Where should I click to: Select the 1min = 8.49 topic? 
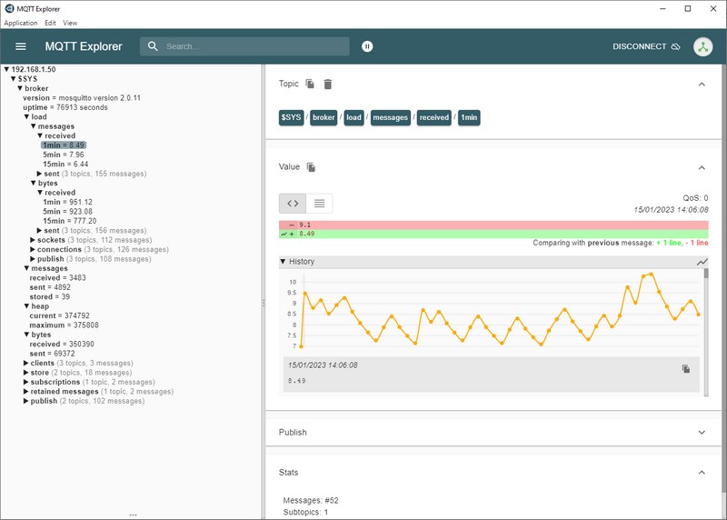click(x=64, y=145)
